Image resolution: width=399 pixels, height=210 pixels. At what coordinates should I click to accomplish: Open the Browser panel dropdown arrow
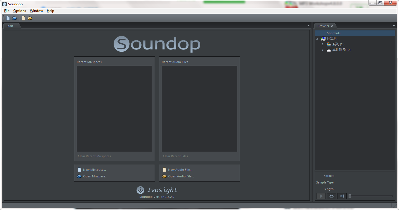394,26
